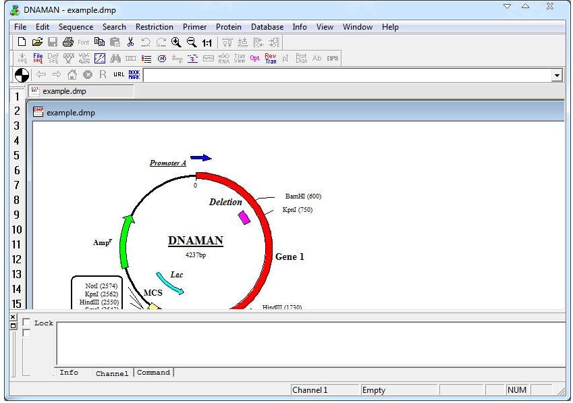The width and height of the screenshot is (573, 403).
Task: Tick the unlabeled checkbox below Lock
Action: (x=26, y=333)
